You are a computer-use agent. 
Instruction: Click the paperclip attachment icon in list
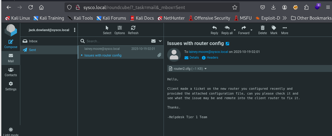[159, 55]
